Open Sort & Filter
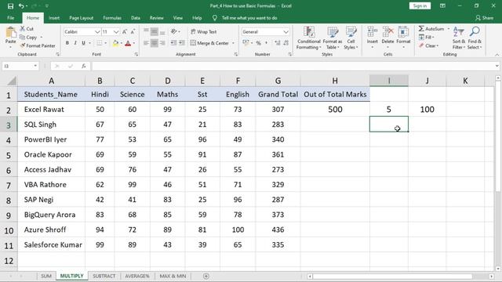The width and height of the screenshot is (502, 282). pyautogui.click(x=458, y=38)
